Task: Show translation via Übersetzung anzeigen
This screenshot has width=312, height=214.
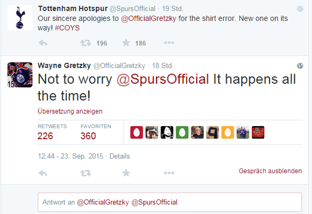Action: 70,111
